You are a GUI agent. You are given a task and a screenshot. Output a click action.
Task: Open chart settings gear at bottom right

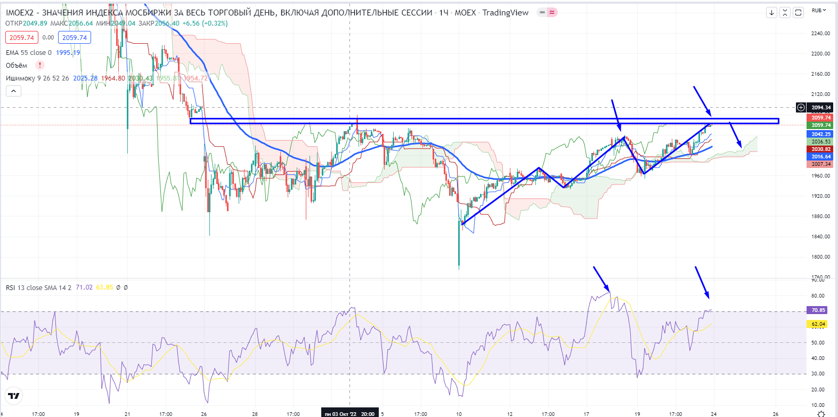coord(821,413)
